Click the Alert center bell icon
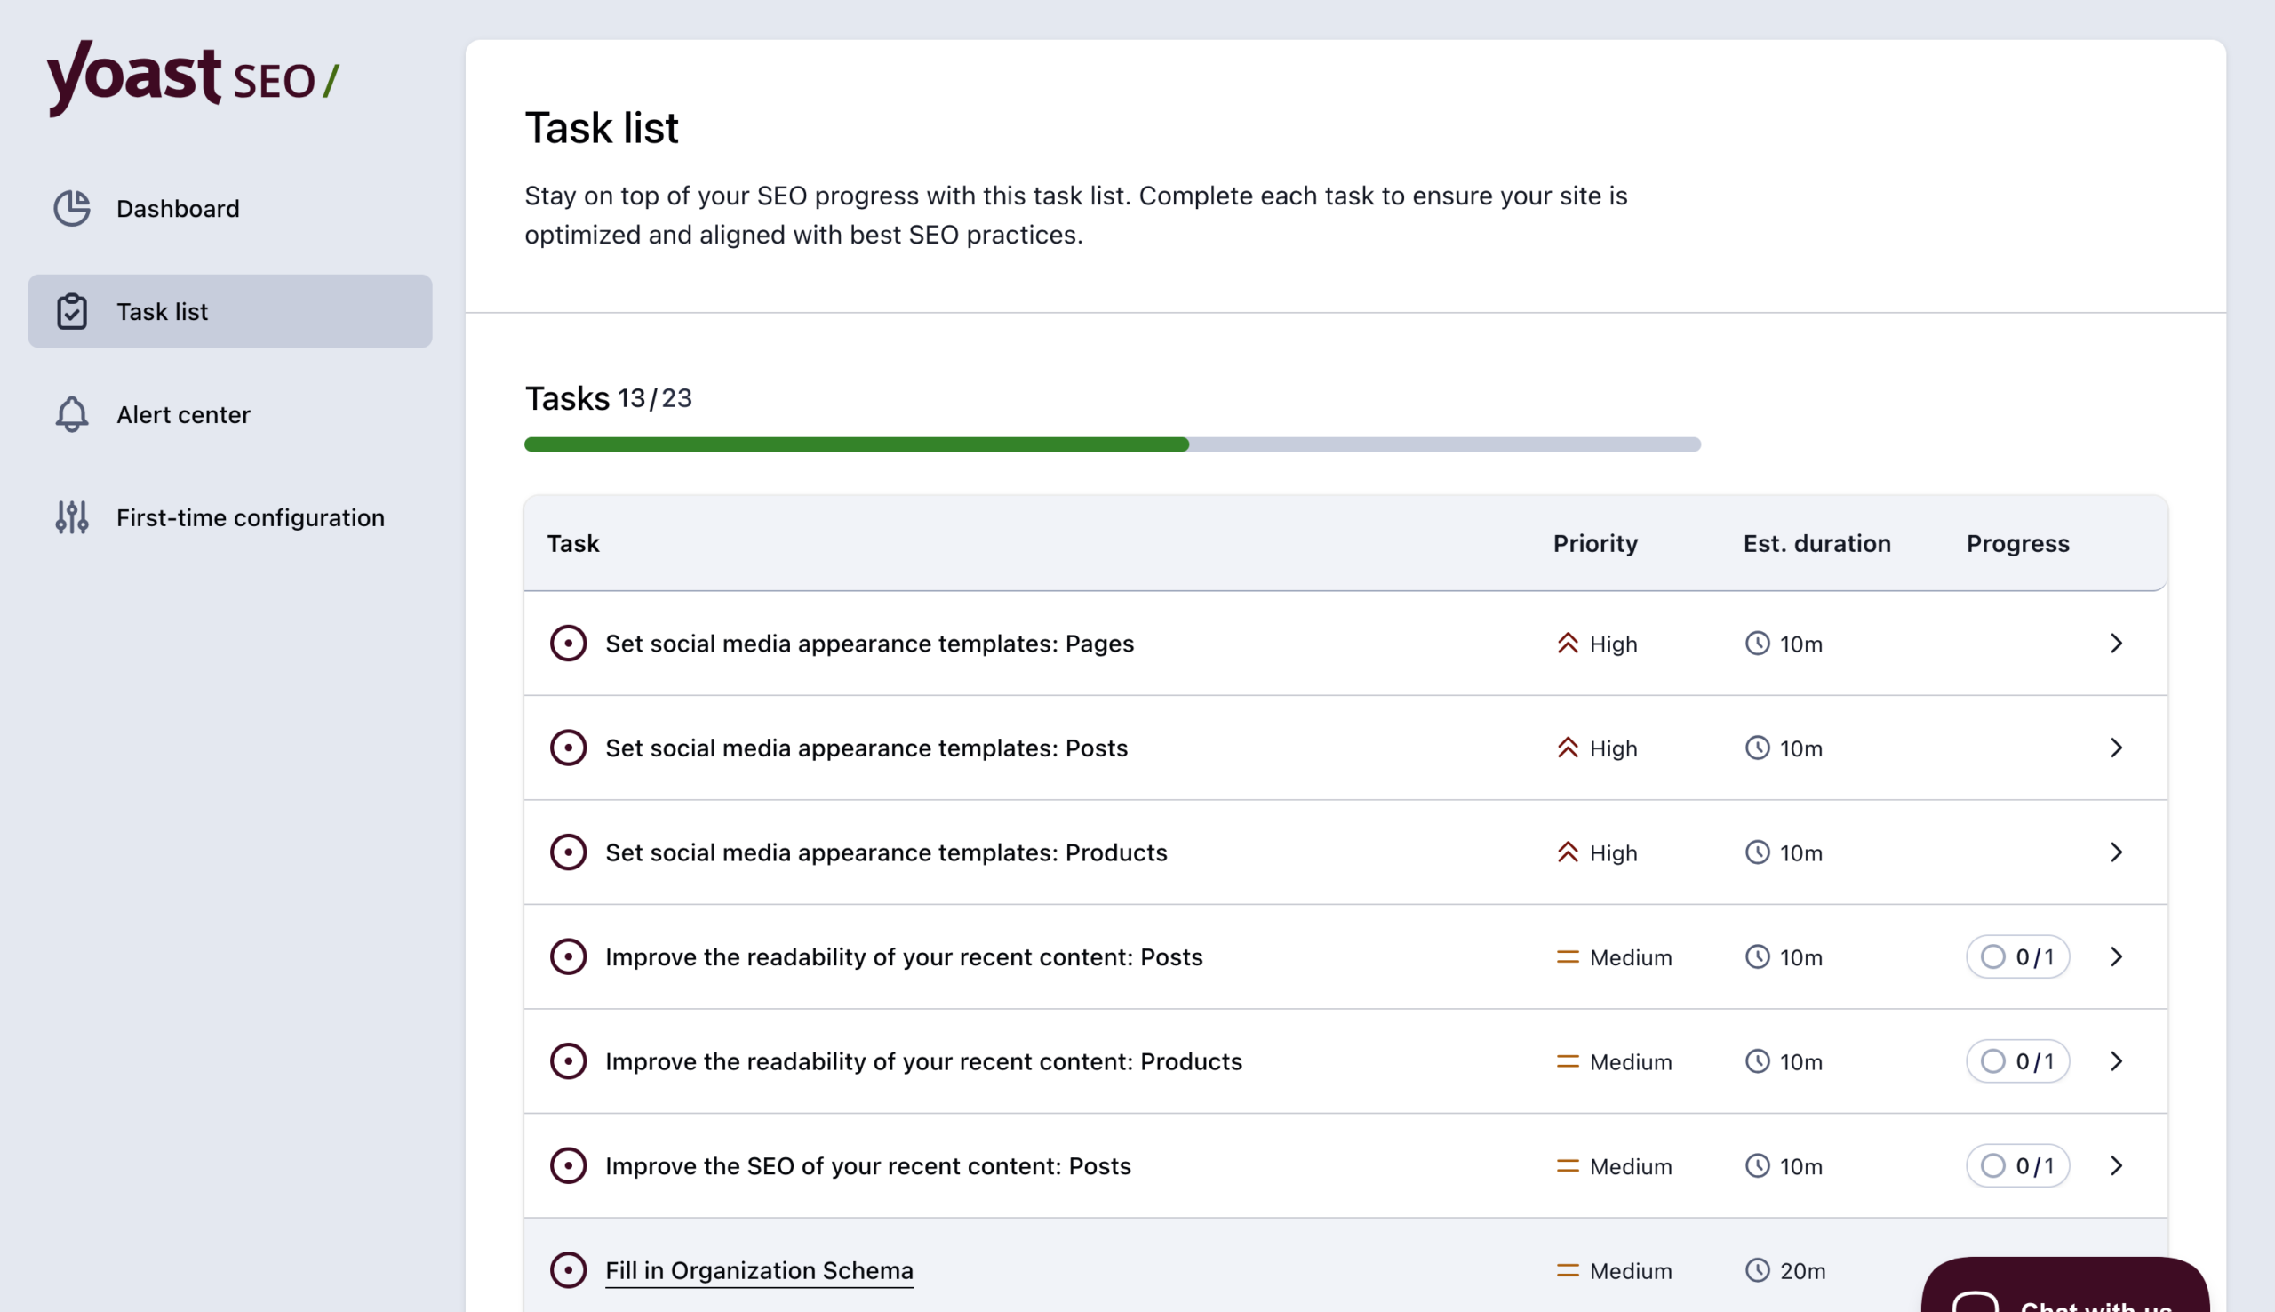This screenshot has width=2275, height=1312. tap(72, 414)
